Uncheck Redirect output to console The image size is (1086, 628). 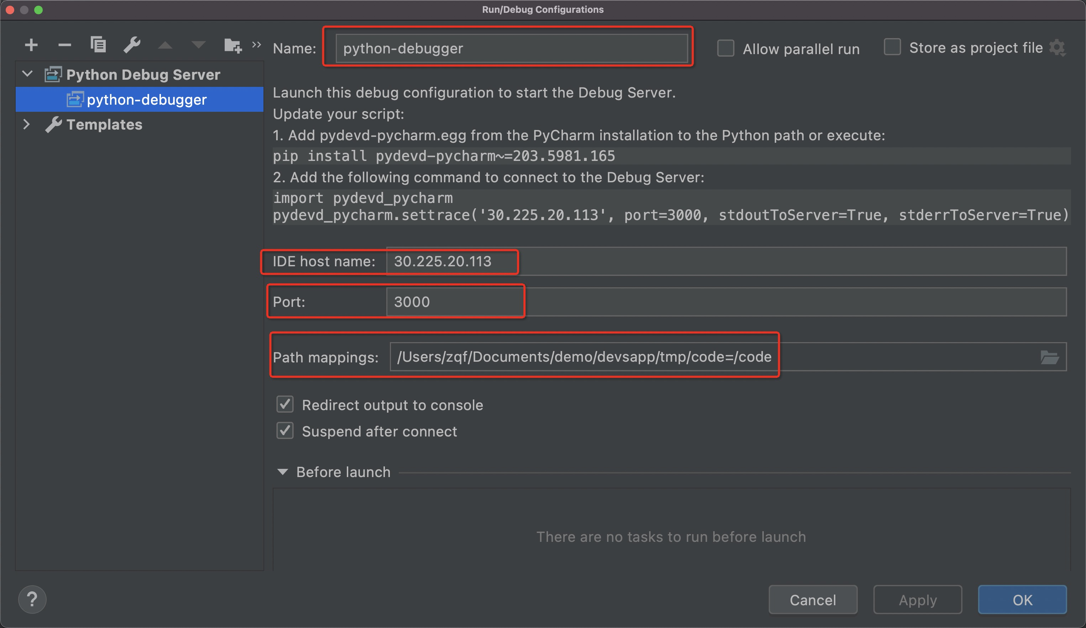(285, 404)
